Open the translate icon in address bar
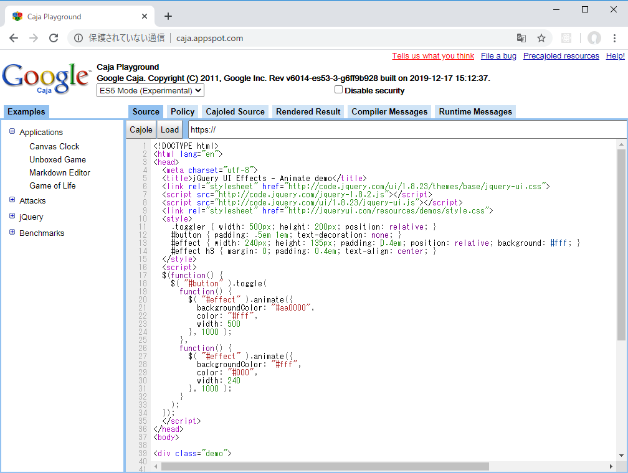Viewport: 628px width, 473px height. coord(521,38)
